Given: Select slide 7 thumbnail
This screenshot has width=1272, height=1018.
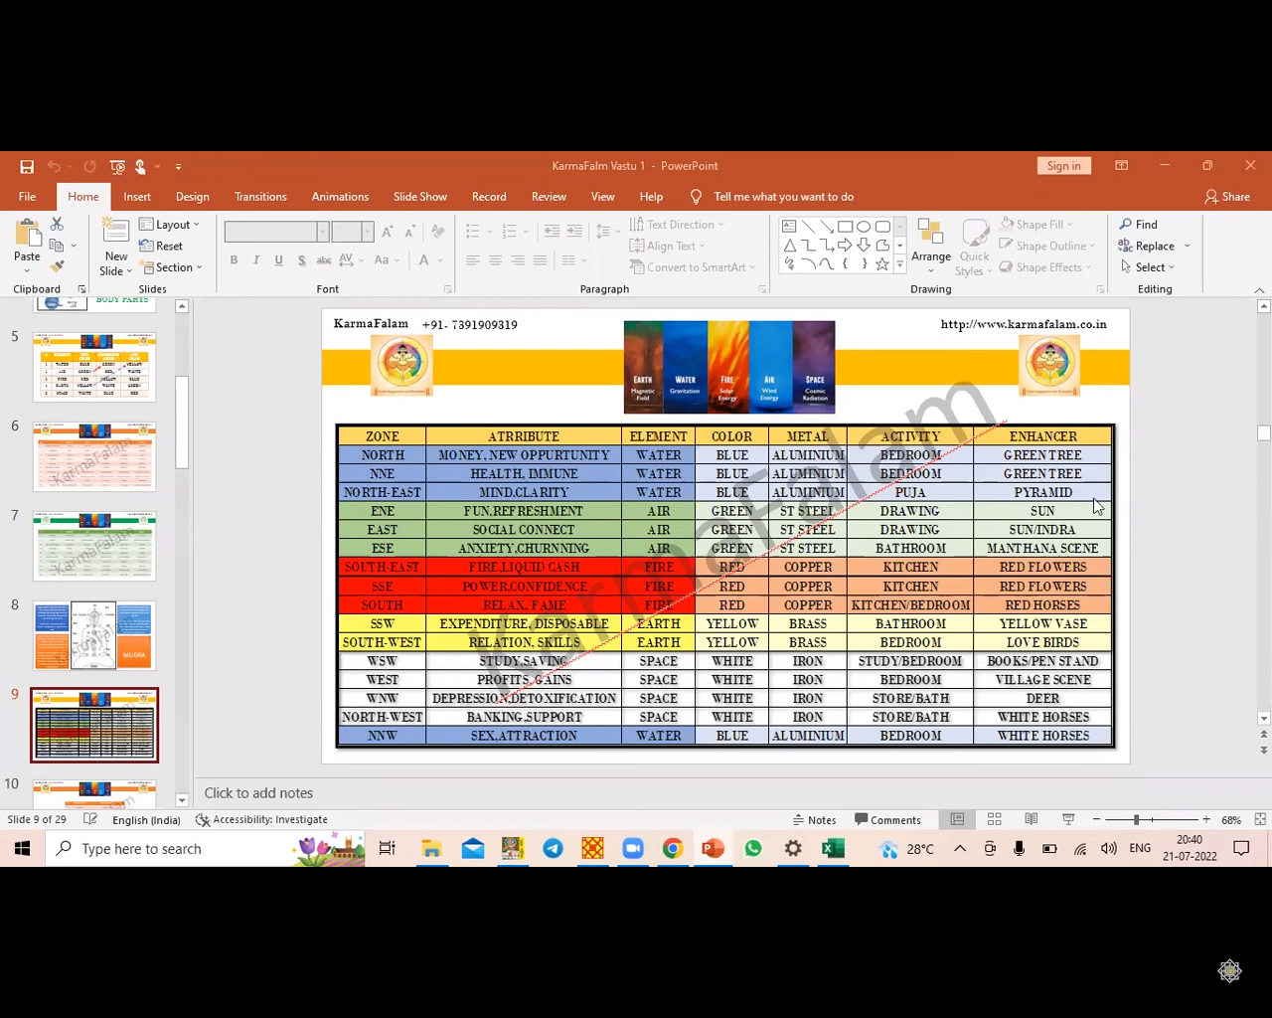Looking at the screenshot, I should (x=94, y=546).
